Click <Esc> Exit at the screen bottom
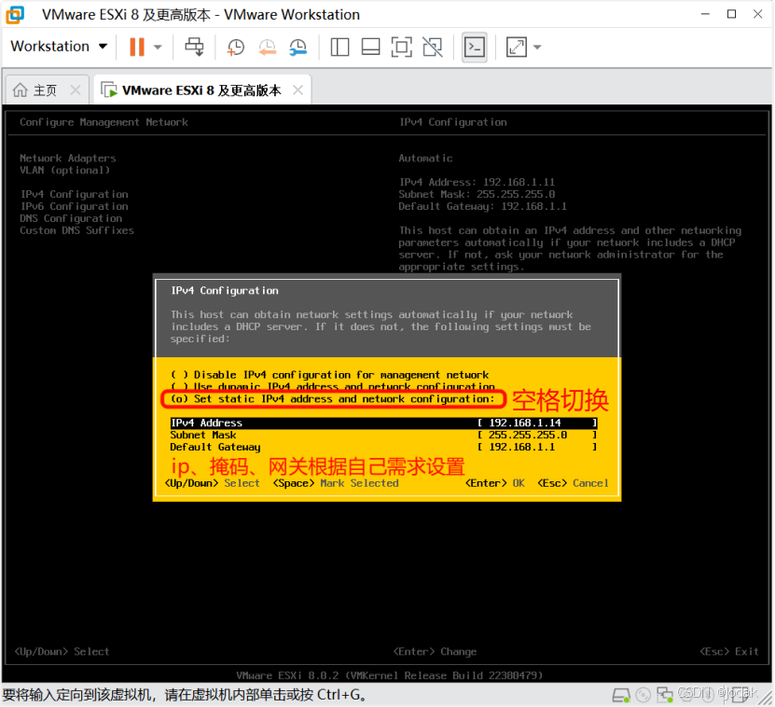The image size is (775, 707). [x=729, y=652]
